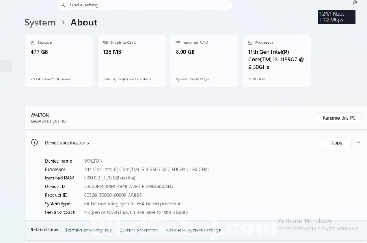Click the Installed RAM chip icon
The image size is (367, 243).
(x=178, y=42)
